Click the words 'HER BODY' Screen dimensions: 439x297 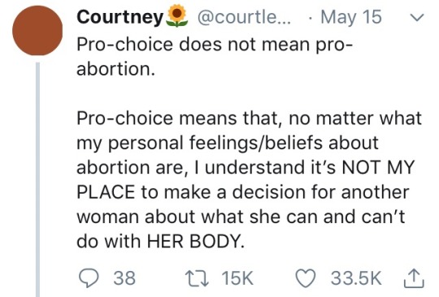[195, 241]
